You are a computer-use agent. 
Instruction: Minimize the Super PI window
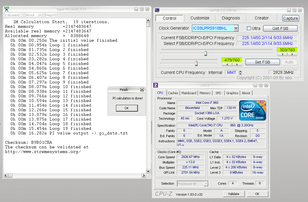(x=136, y=9)
